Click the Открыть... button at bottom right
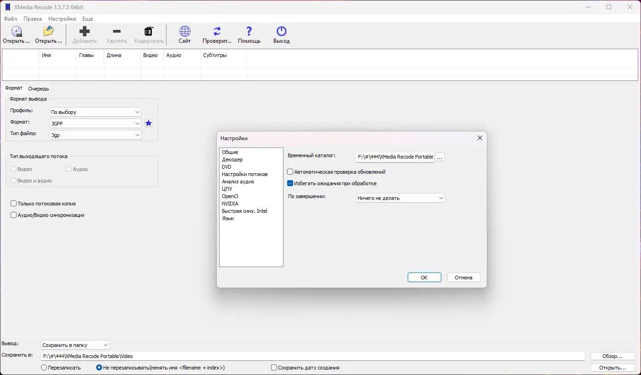Image resolution: width=641 pixels, height=375 pixels. point(612,368)
